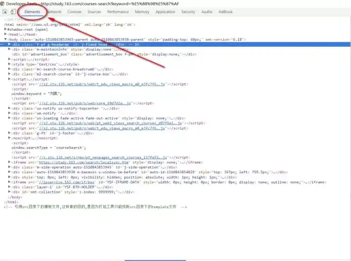Open the Network tab
The width and height of the screenshot is (351, 261).
click(54, 12)
